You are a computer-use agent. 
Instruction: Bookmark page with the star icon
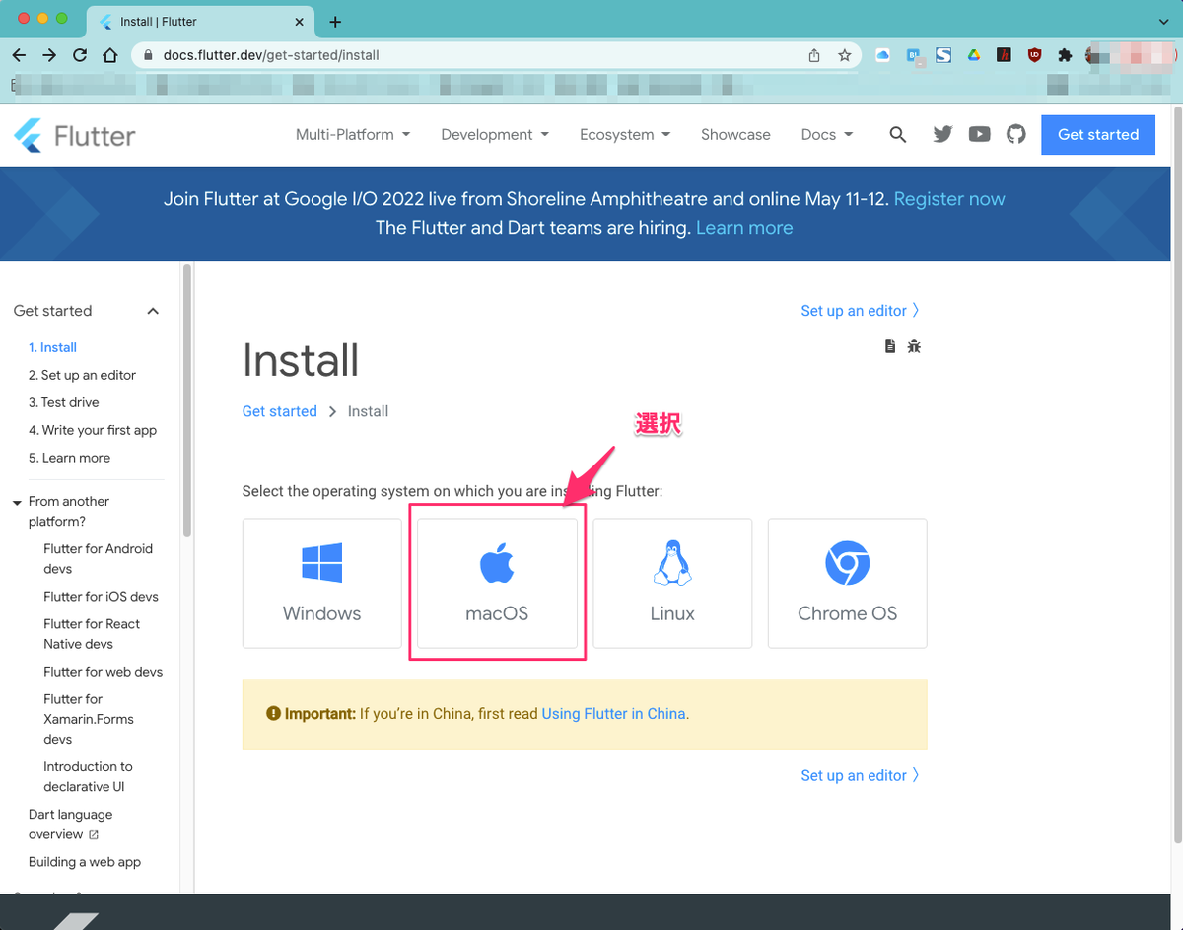(845, 55)
